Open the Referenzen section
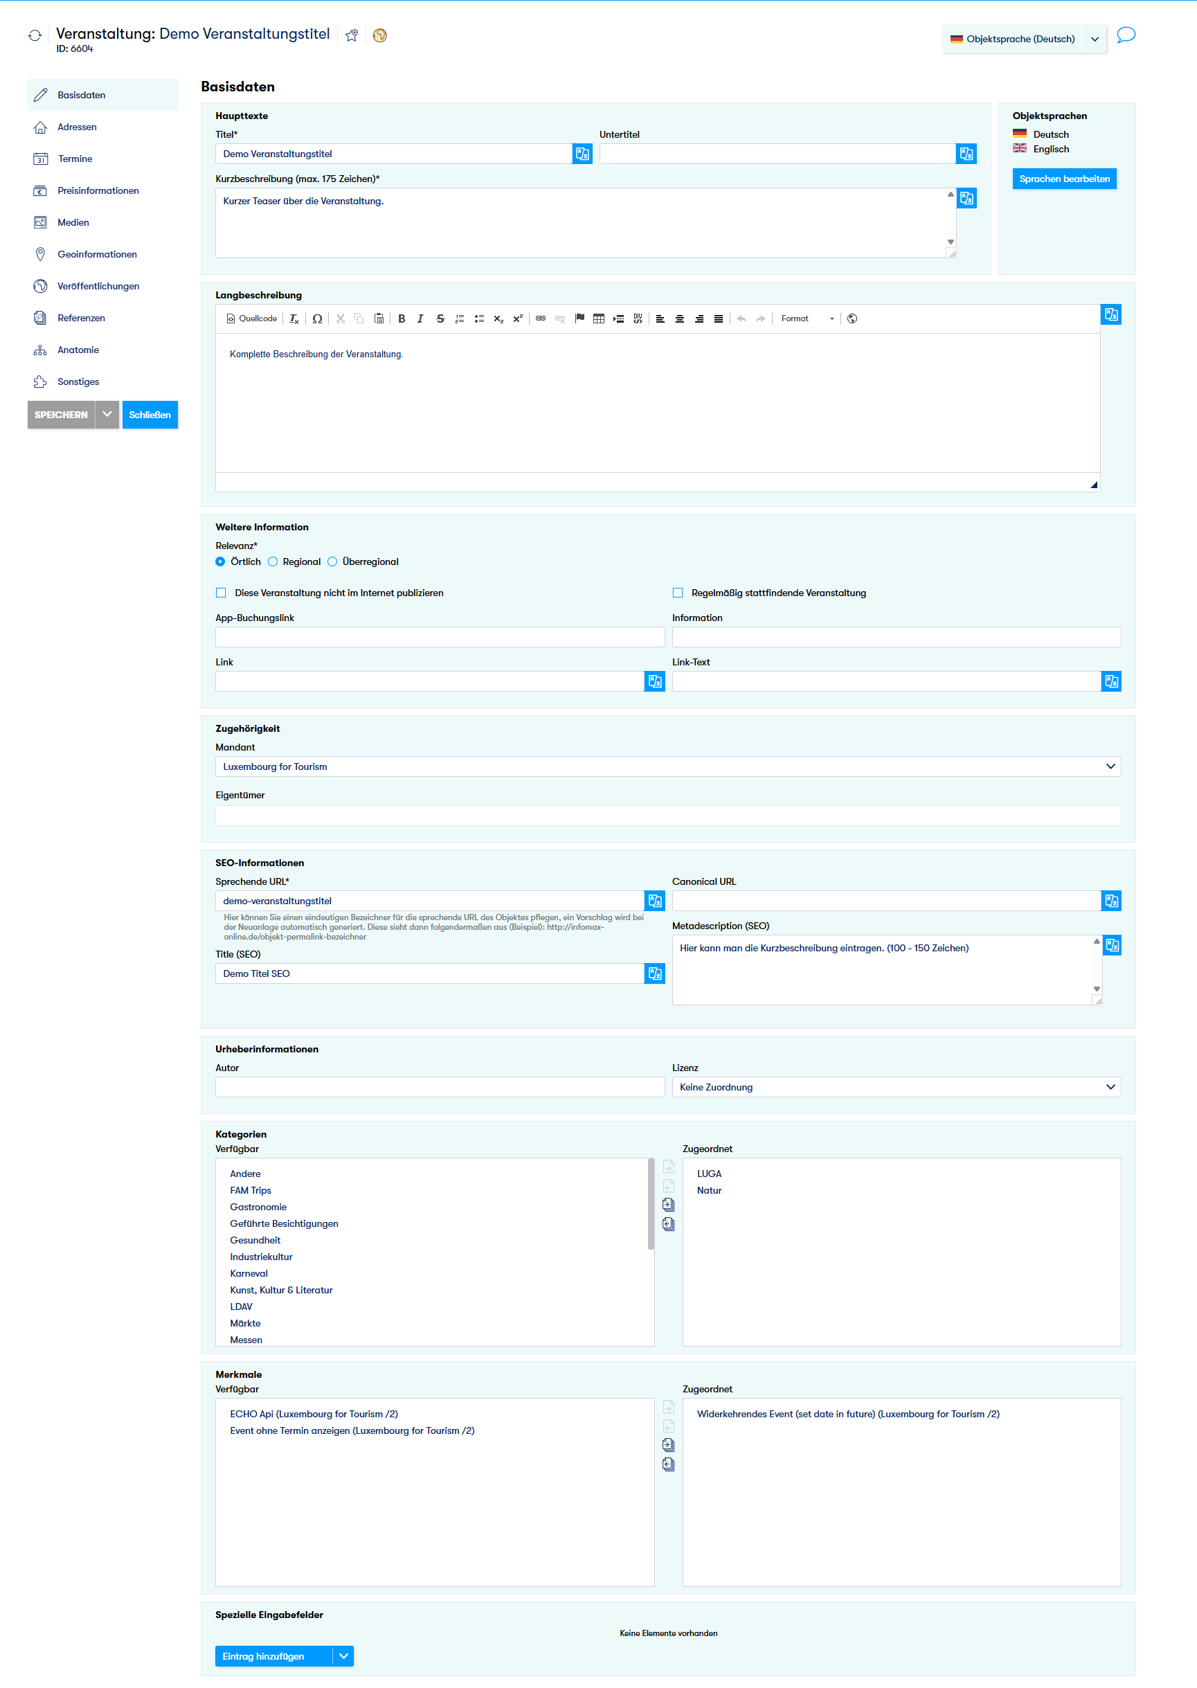Viewport: 1197px width, 1688px height. click(x=102, y=318)
